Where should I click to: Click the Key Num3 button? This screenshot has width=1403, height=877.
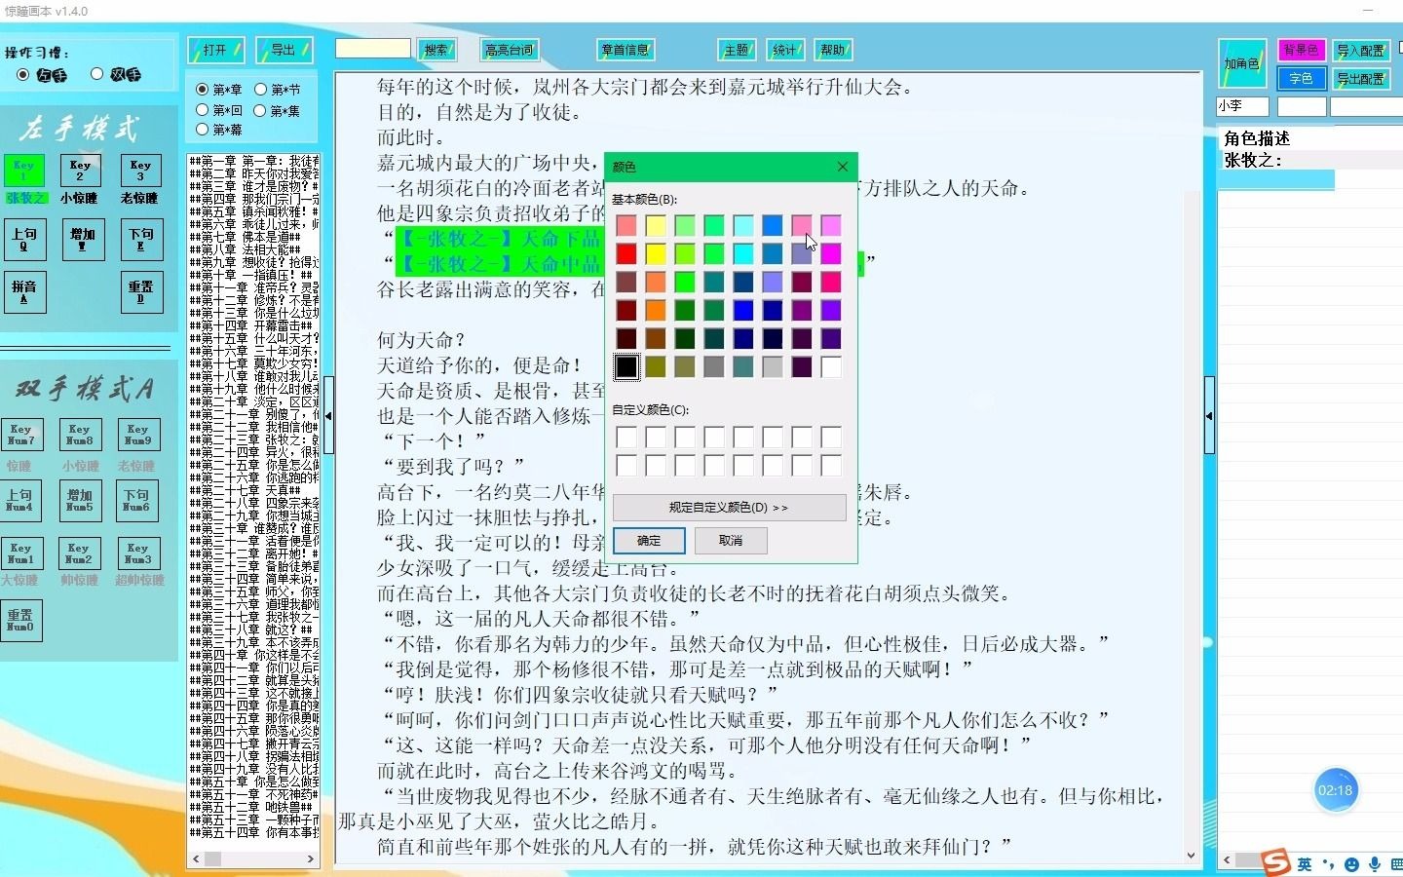pyautogui.click(x=138, y=553)
